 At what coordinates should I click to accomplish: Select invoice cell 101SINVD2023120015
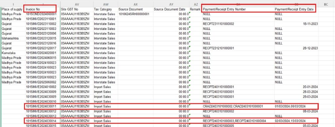[x=43, y=39]
